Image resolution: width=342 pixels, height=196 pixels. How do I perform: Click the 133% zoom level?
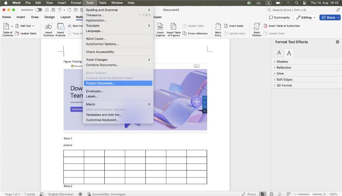(333, 194)
